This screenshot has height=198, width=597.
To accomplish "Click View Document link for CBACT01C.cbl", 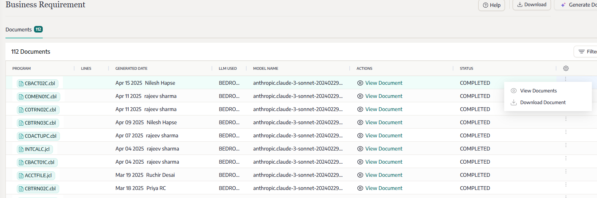I will point(380,162).
